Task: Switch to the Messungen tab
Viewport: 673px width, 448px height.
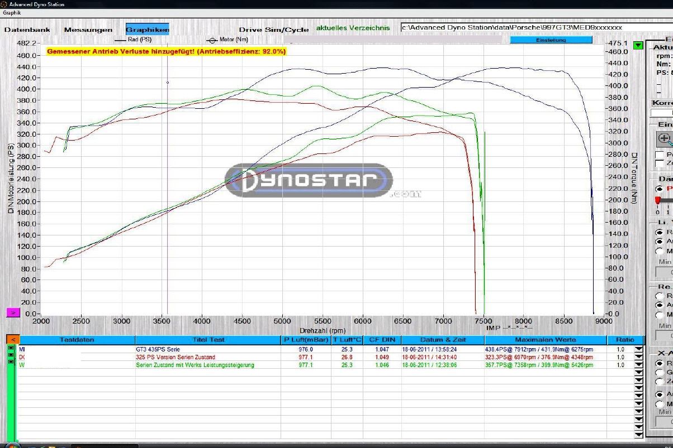Action: (x=88, y=30)
